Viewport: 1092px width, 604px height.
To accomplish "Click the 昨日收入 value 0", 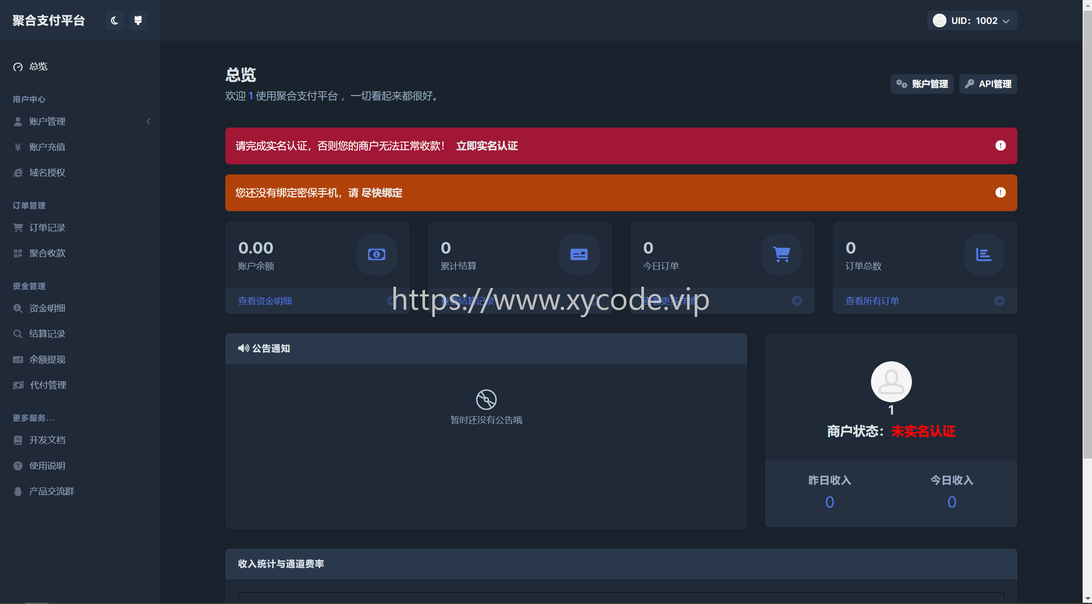I will click(x=830, y=502).
